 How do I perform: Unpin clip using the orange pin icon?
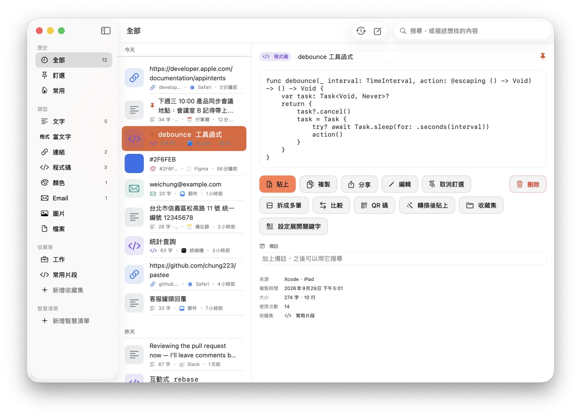[543, 56]
